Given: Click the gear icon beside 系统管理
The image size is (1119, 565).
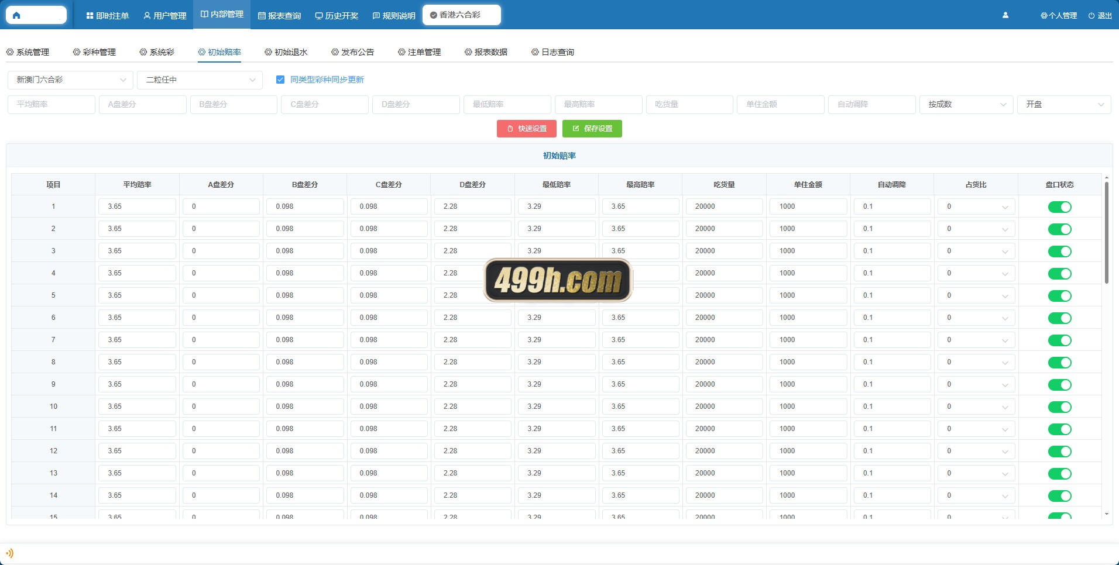Looking at the screenshot, I should (x=10, y=52).
